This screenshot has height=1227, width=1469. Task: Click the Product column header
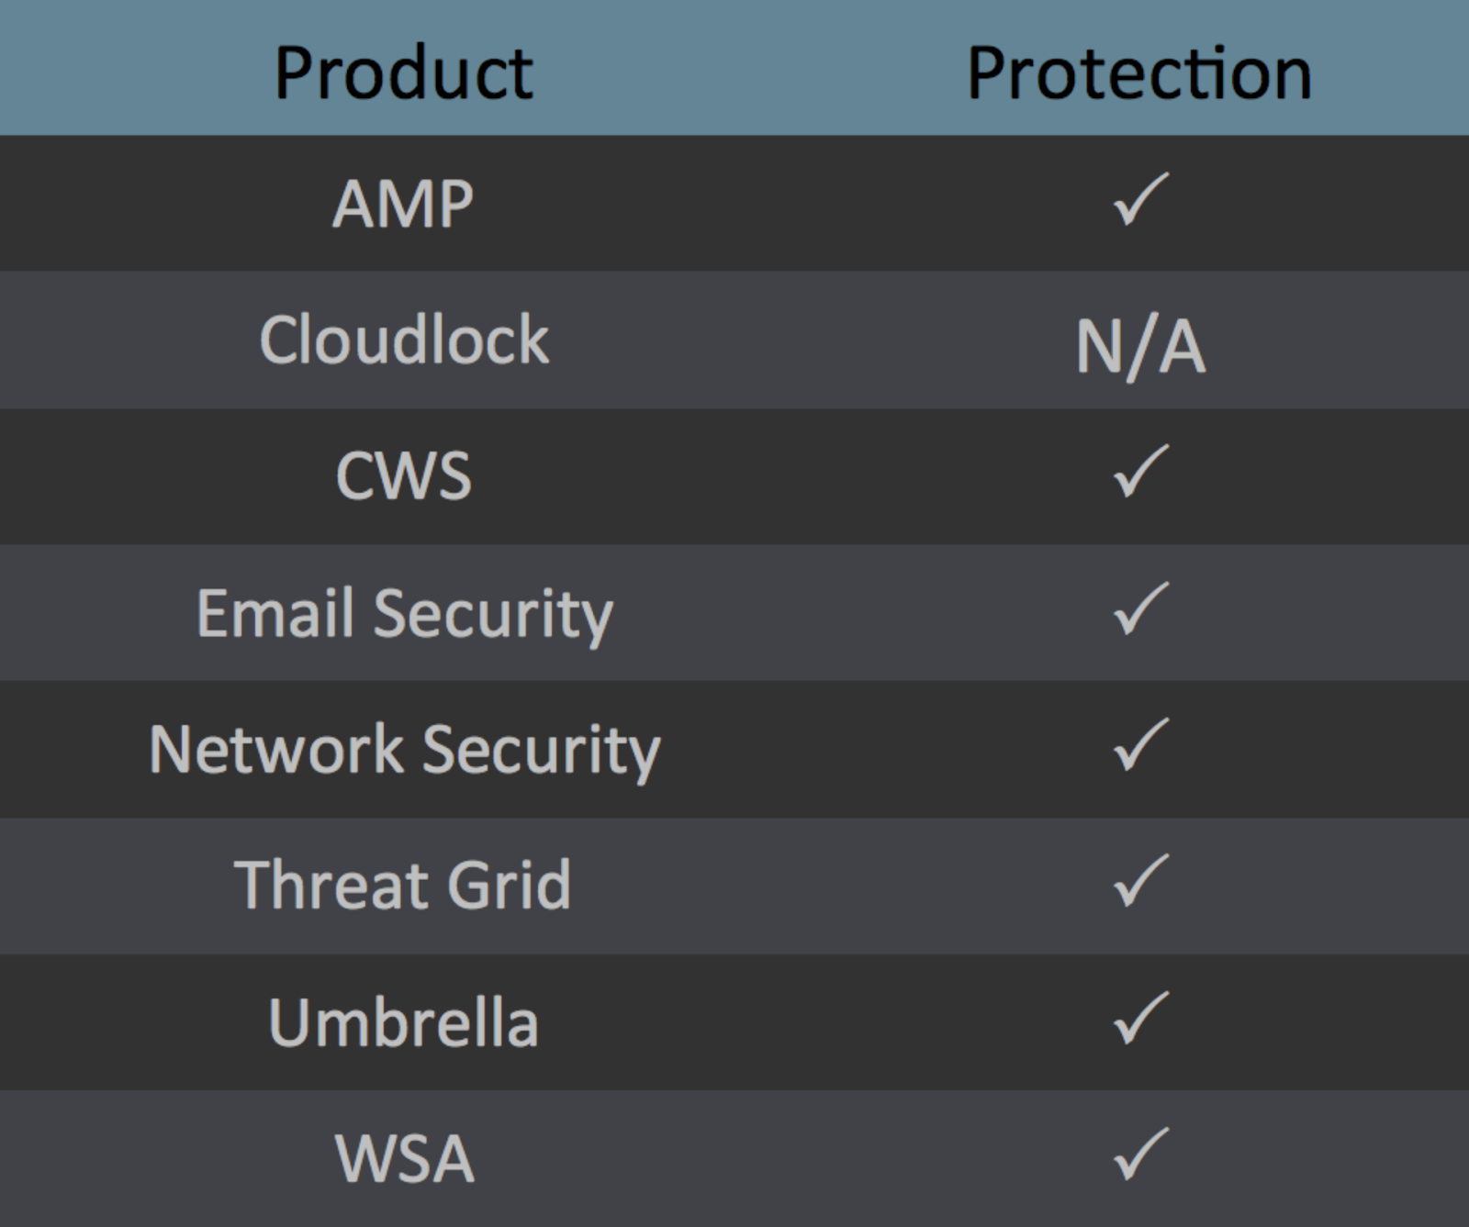[403, 73]
